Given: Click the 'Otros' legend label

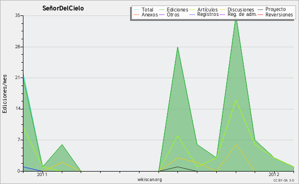Looking at the screenshot, I should tap(173, 14).
